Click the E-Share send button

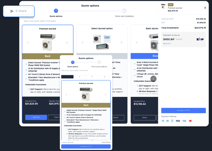pos(19,11)
